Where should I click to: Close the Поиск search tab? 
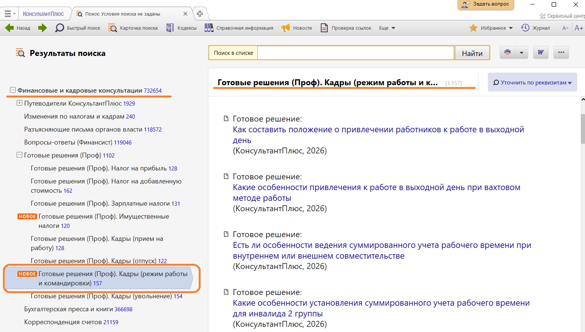click(x=185, y=14)
